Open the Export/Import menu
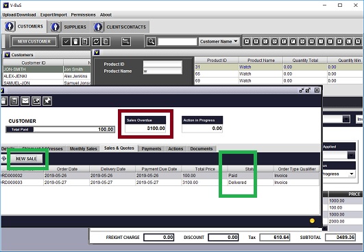Screen dimensions: 364x252 pos(53,14)
